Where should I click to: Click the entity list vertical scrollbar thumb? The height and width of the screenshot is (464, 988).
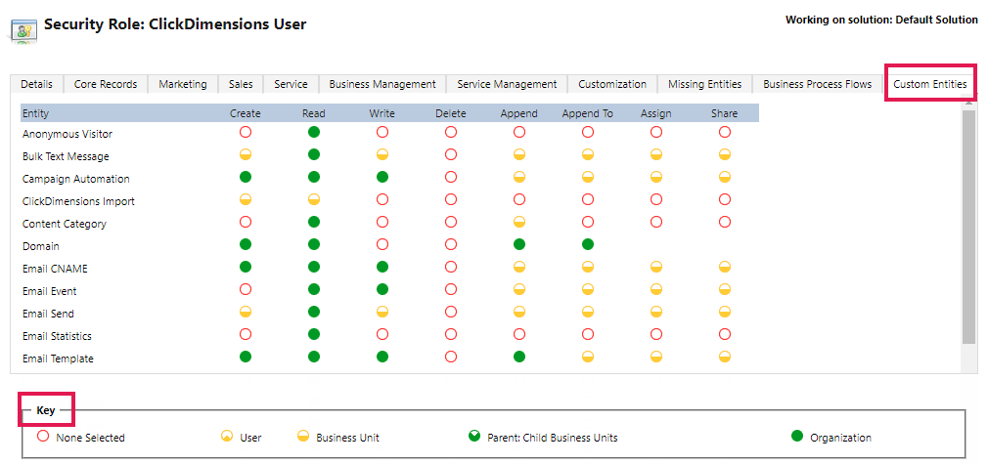coord(968,226)
